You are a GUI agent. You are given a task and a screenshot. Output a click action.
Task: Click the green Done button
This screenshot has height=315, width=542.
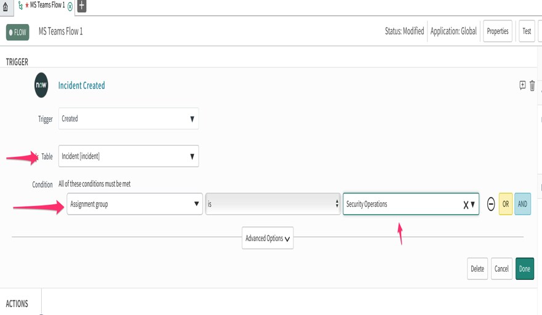pyautogui.click(x=524, y=269)
